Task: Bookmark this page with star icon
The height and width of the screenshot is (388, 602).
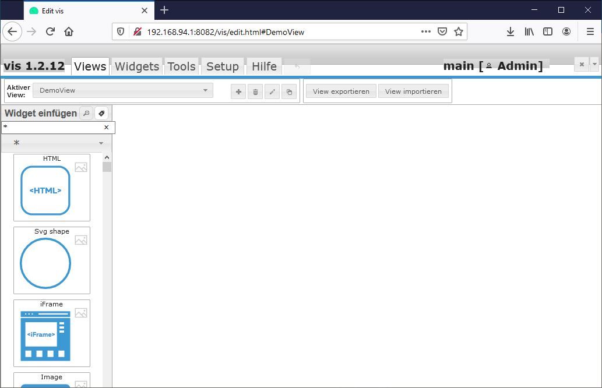Action: pos(459,31)
